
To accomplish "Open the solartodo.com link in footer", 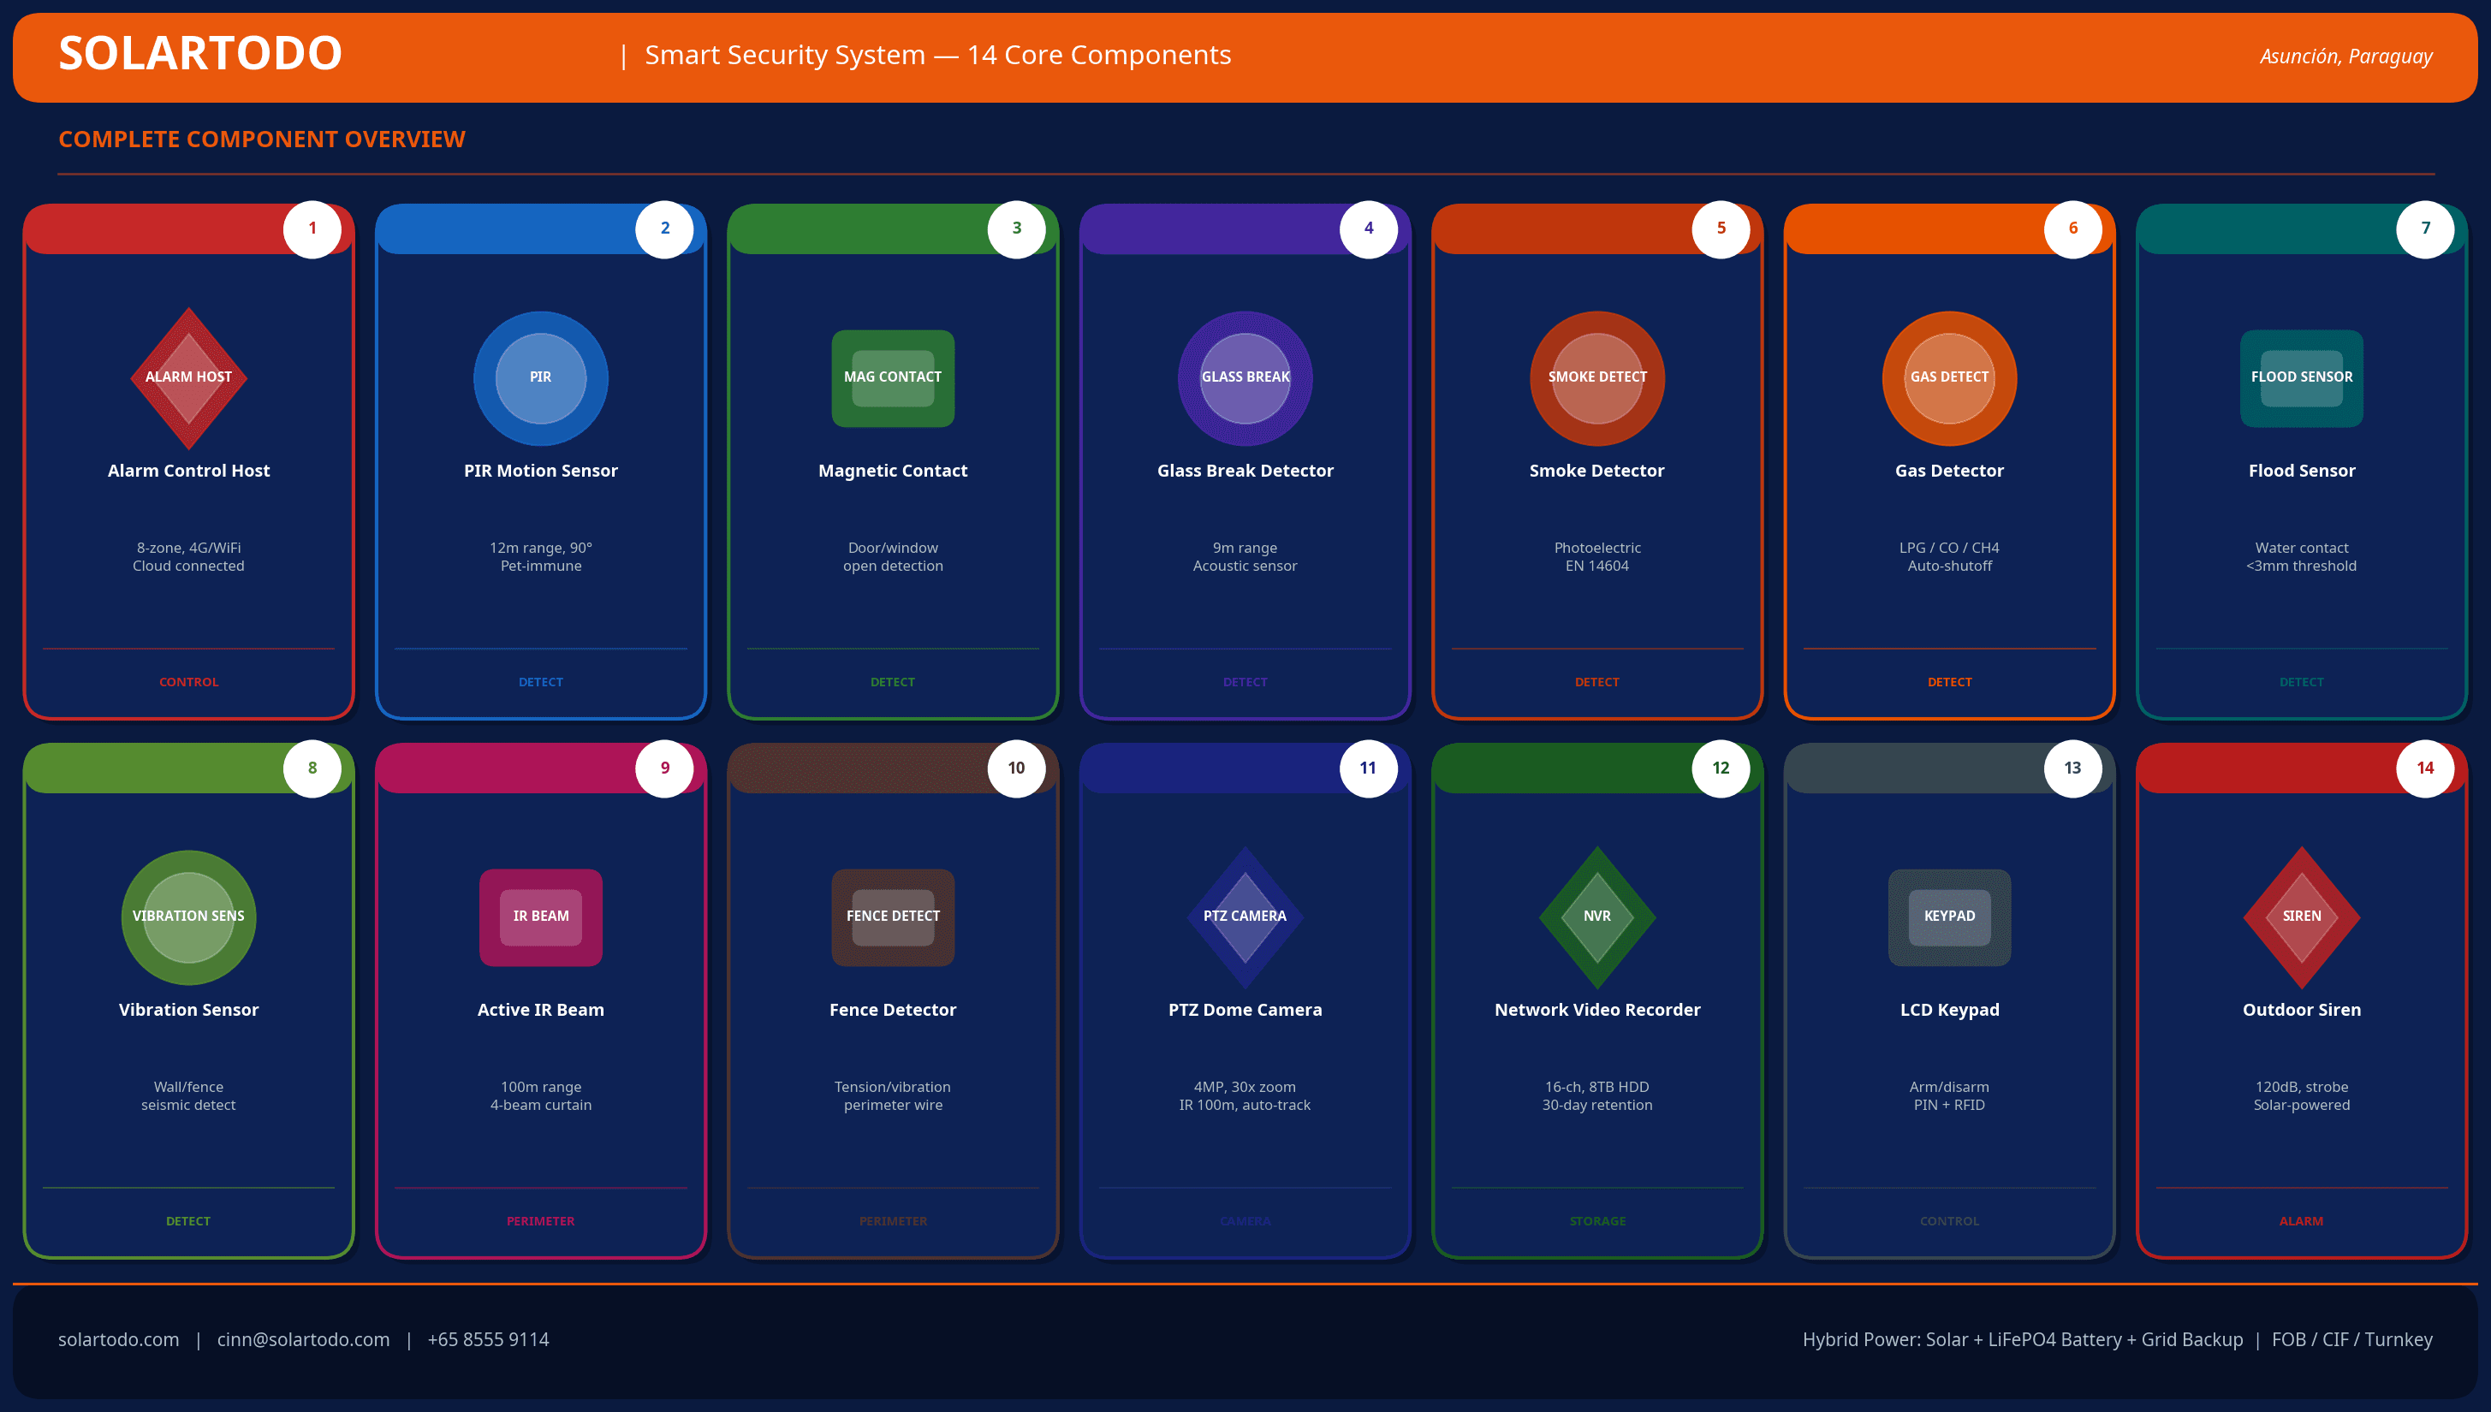I will point(118,1340).
